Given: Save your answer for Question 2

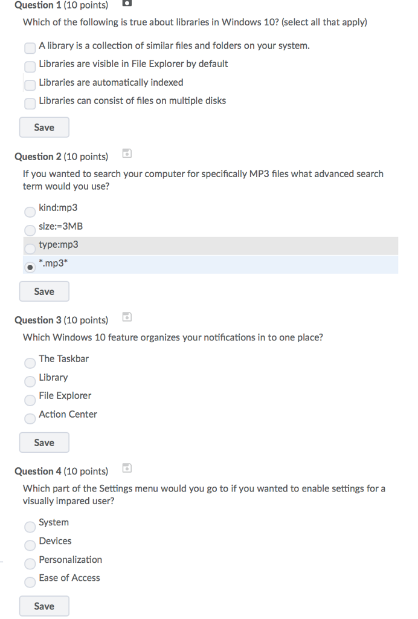Looking at the screenshot, I should 44,291.
